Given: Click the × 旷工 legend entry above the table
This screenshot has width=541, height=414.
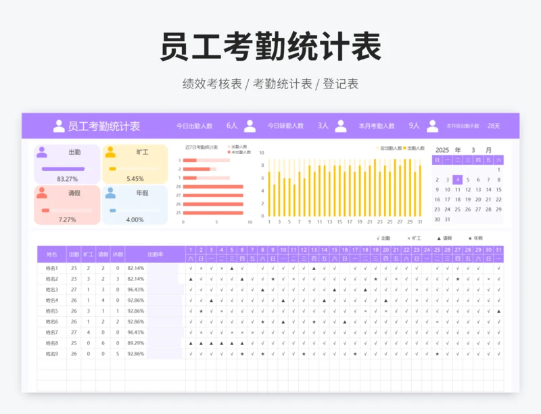Looking at the screenshot, I should [x=414, y=238].
